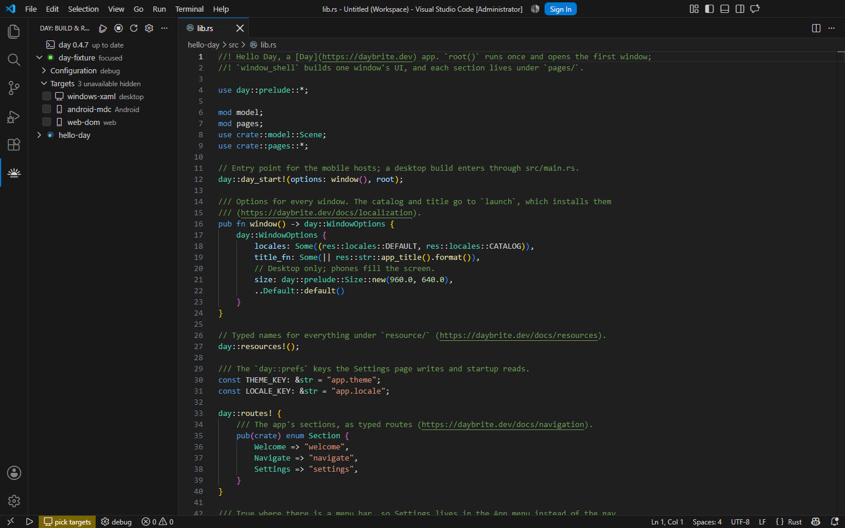Click src in the breadcrumb
This screenshot has height=528, width=845.
point(234,45)
